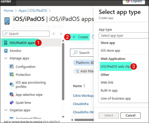Click the magnifier icon in sidebar search
149x123 pixels.
[x=6, y=34]
